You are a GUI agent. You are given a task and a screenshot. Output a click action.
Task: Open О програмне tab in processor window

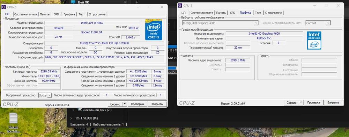(x=97, y=14)
